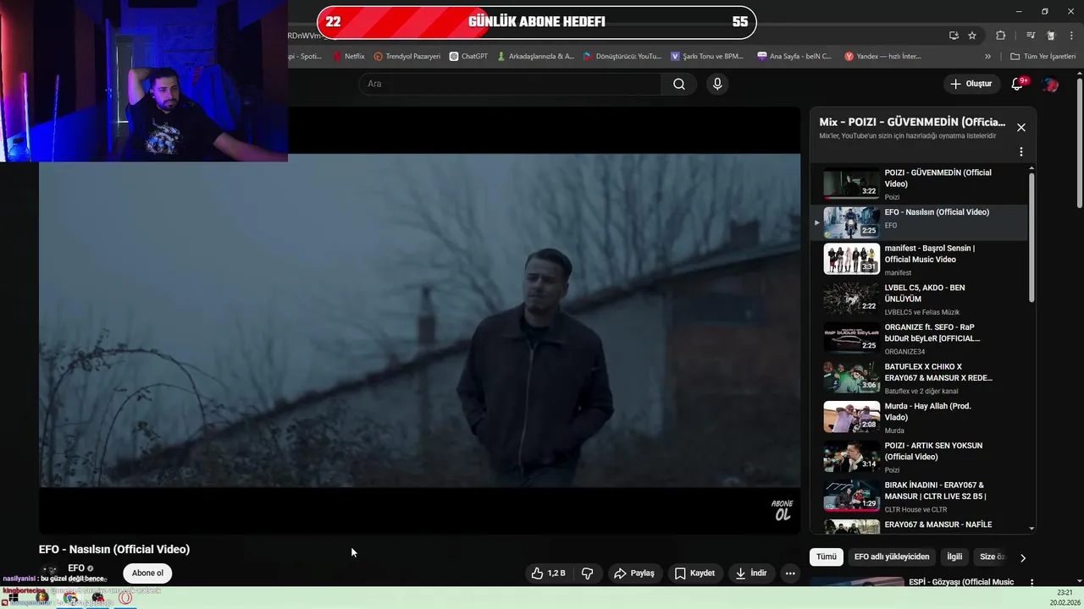The image size is (1084, 609).
Task: Click the page vertical scrollbar thumb
Action: click(x=1080, y=142)
